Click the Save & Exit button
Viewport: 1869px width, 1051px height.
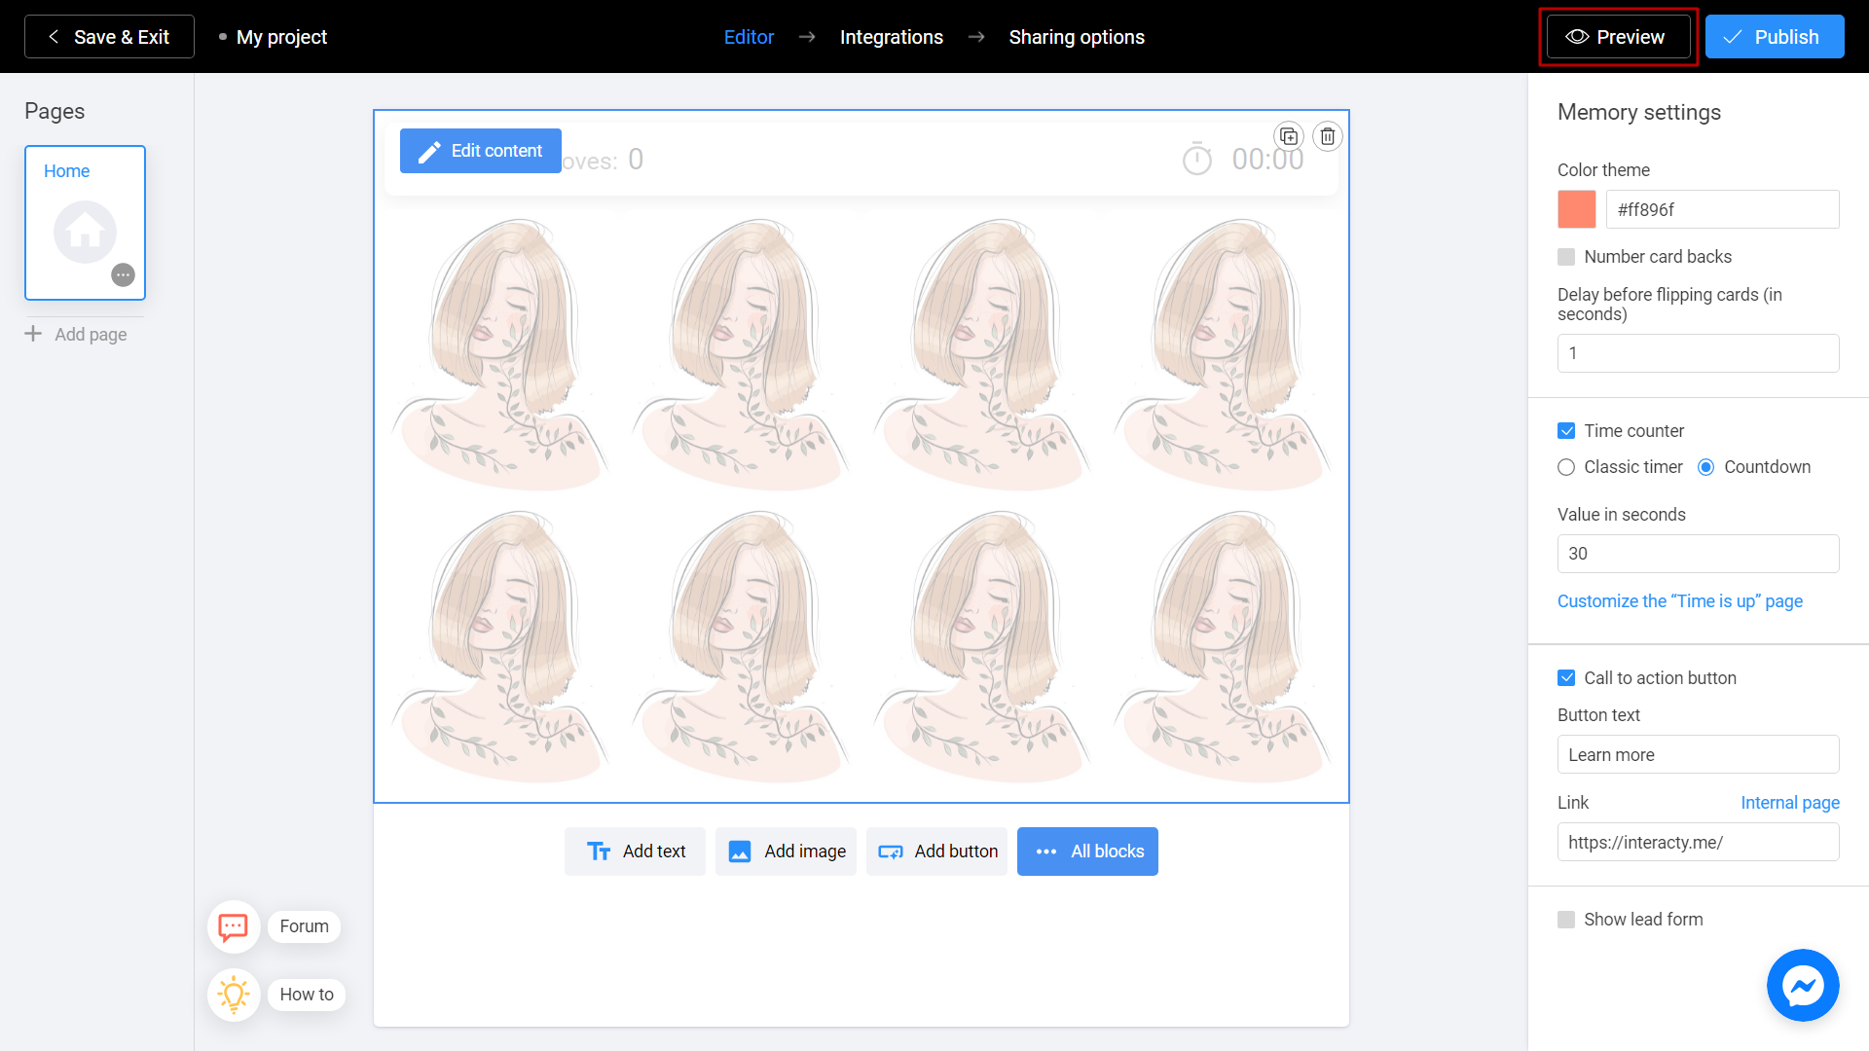tap(109, 36)
